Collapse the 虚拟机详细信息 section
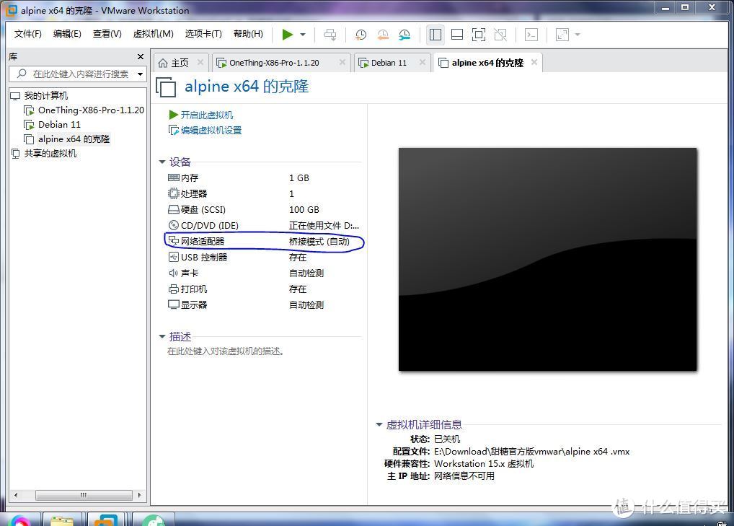The width and height of the screenshot is (734, 526). tap(379, 424)
